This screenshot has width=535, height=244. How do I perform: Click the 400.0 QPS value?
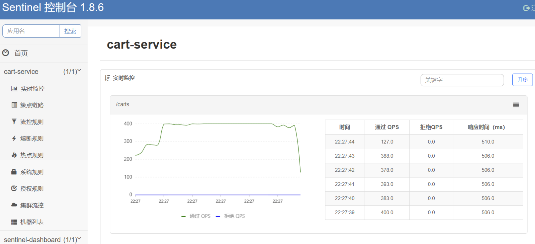[387, 212]
